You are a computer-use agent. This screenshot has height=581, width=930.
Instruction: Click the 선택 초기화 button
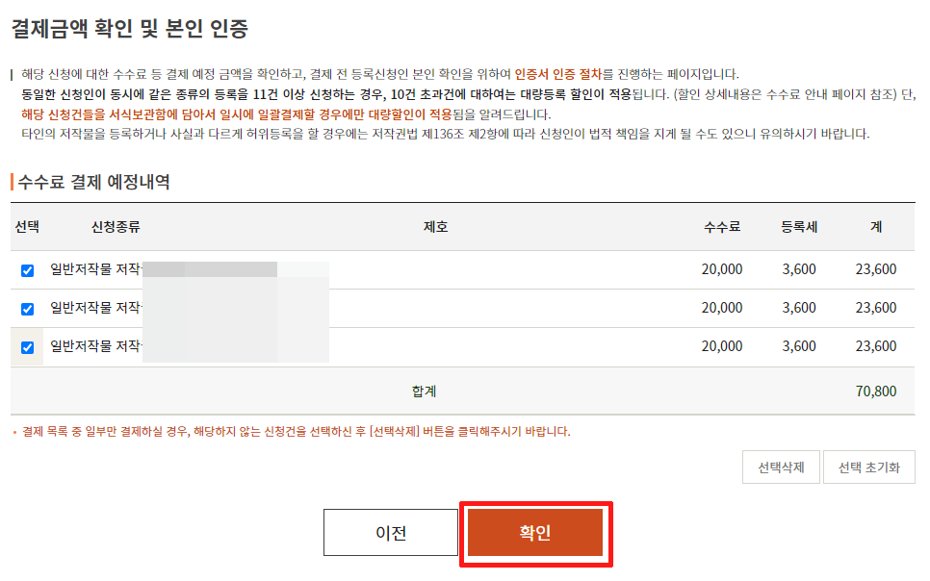(x=869, y=467)
